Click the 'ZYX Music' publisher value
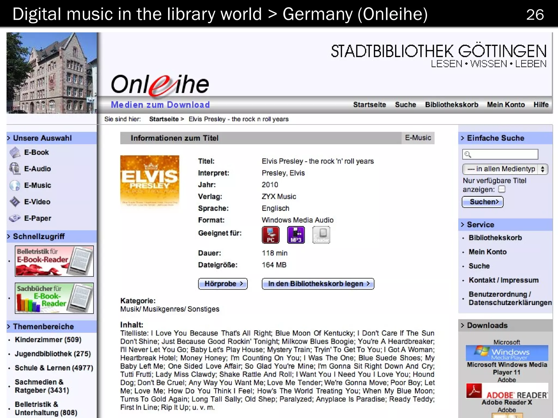Image resolution: width=558 pixels, height=418 pixels. (x=279, y=196)
